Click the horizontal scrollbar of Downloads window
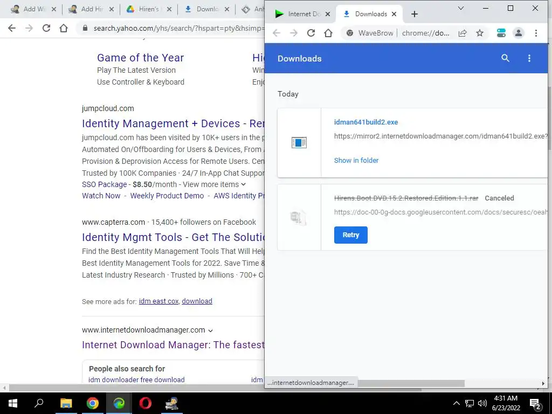 pyautogui.click(x=411, y=383)
